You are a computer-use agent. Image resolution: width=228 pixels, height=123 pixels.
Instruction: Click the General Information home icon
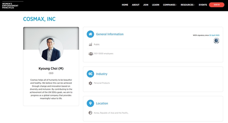[x=90, y=34]
